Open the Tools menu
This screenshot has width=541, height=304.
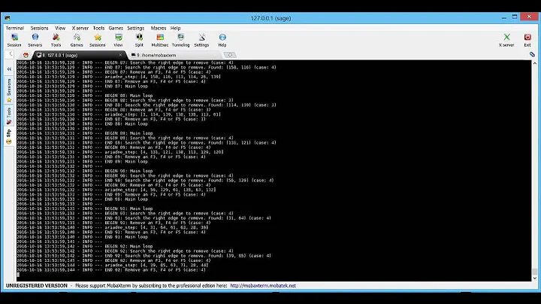[x=98, y=28]
